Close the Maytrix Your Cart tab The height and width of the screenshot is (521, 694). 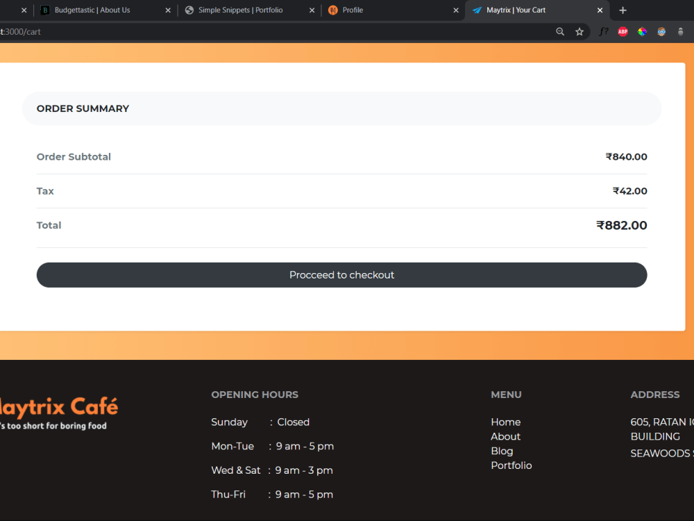click(600, 10)
